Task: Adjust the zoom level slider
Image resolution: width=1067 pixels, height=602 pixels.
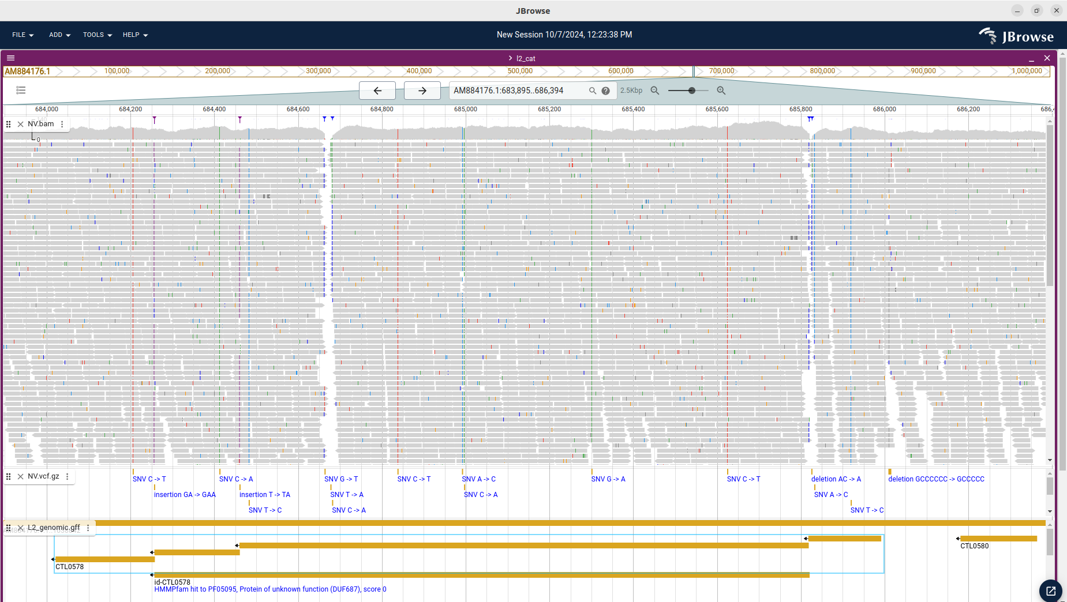Action: pos(691,91)
